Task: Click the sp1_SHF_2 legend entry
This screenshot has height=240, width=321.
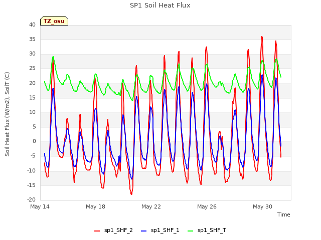Action: point(113,230)
